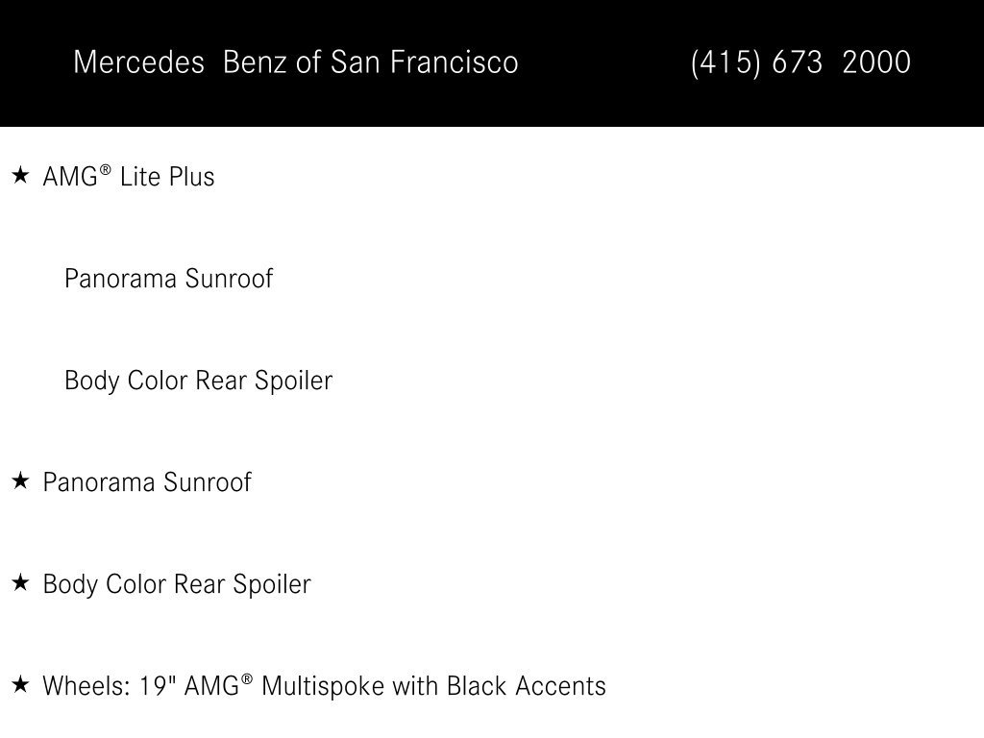Select the AMG Lite Plus package heading
Screen dimensions: 984x738
129,177
